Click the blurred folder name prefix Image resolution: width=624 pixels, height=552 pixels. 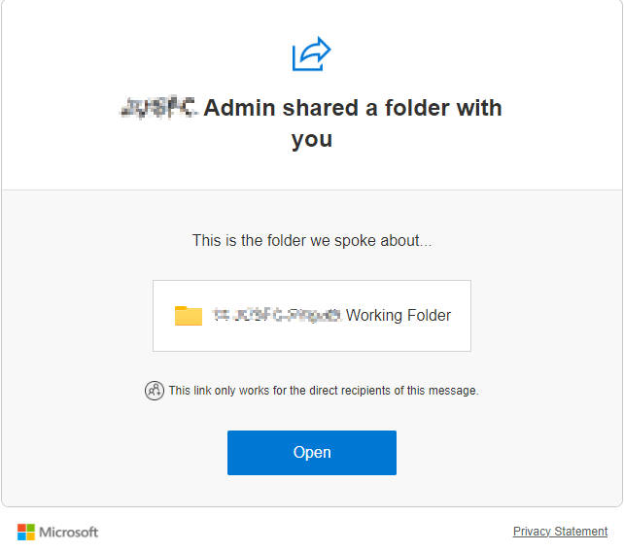click(x=277, y=315)
